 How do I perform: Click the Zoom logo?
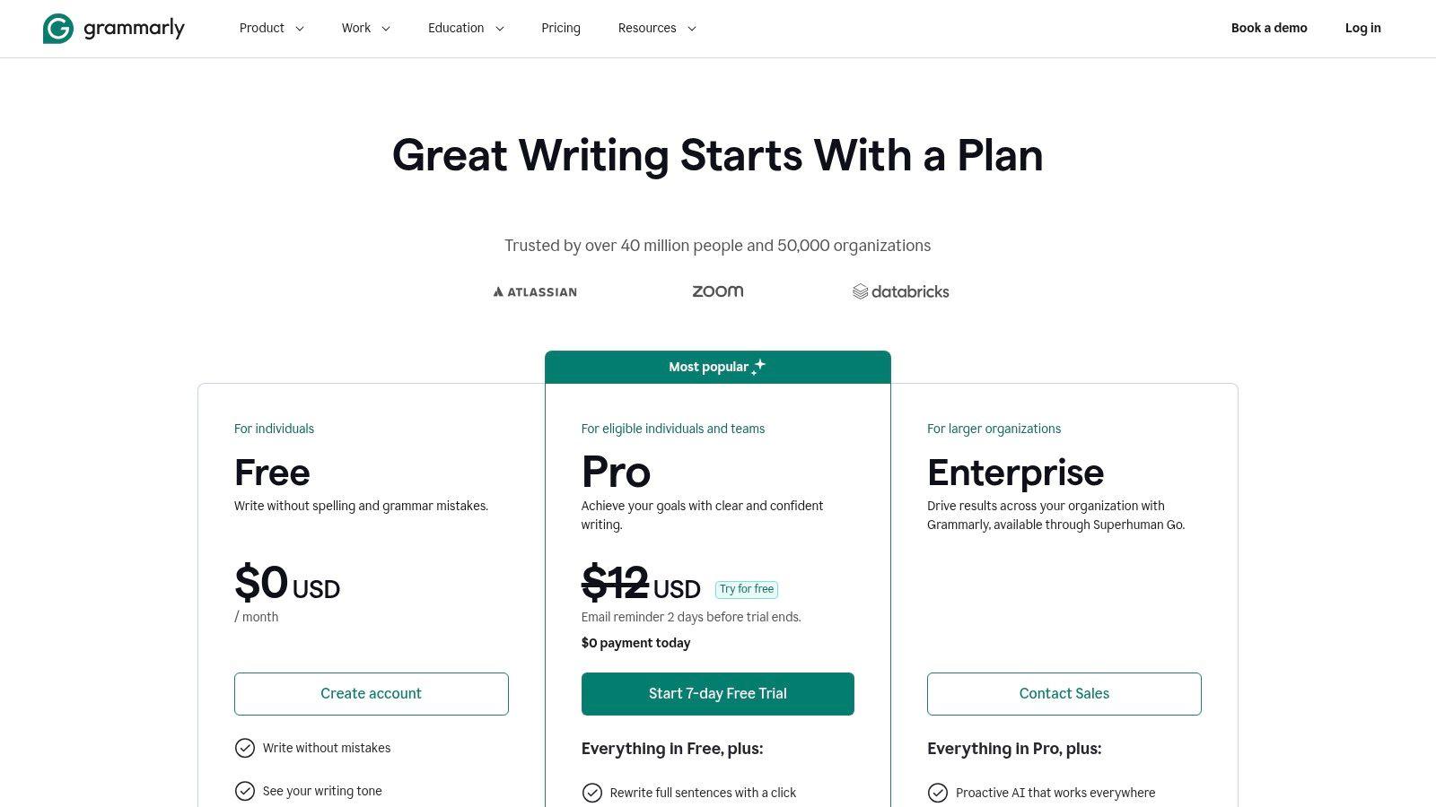(x=718, y=291)
